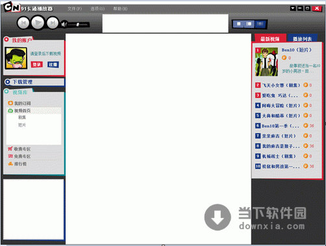Image resolution: width=326 pixels, height=246 pixels.
Task: Click the Ben10 description text
Action: tap(301, 68)
